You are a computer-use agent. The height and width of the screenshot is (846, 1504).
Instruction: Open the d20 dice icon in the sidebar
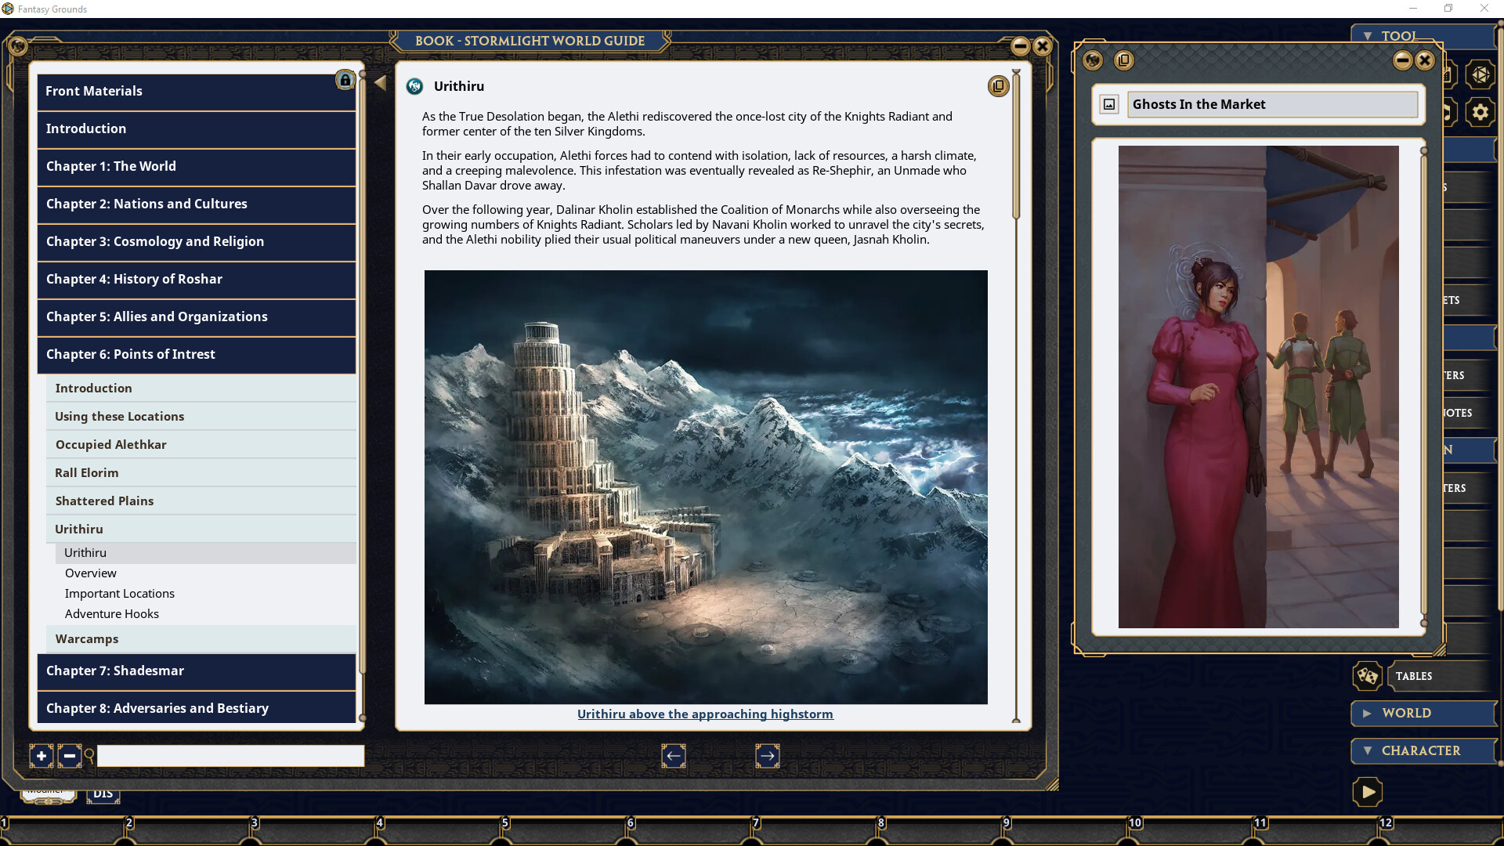pos(1482,75)
